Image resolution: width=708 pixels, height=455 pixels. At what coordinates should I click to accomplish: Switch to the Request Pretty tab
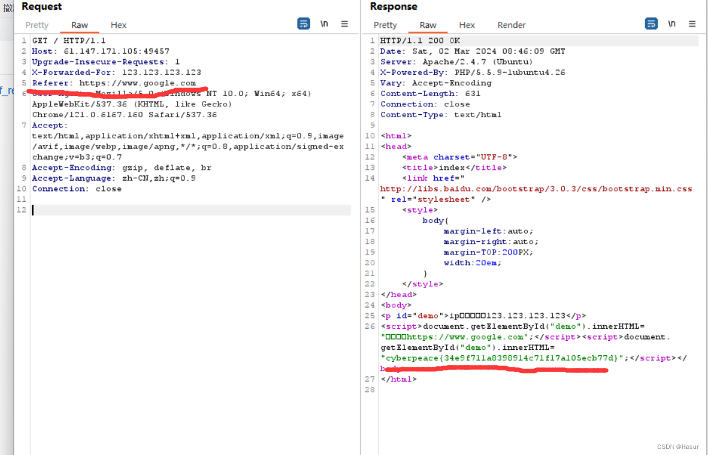coord(37,25)
